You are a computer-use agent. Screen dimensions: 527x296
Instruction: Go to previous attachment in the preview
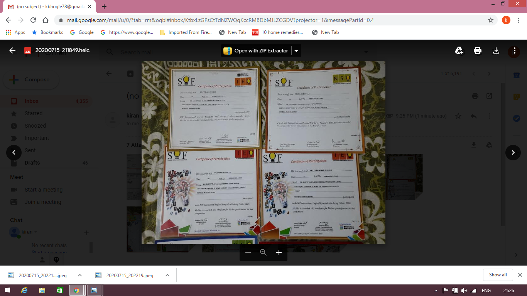pyautogui.click(x=14, y=153)
